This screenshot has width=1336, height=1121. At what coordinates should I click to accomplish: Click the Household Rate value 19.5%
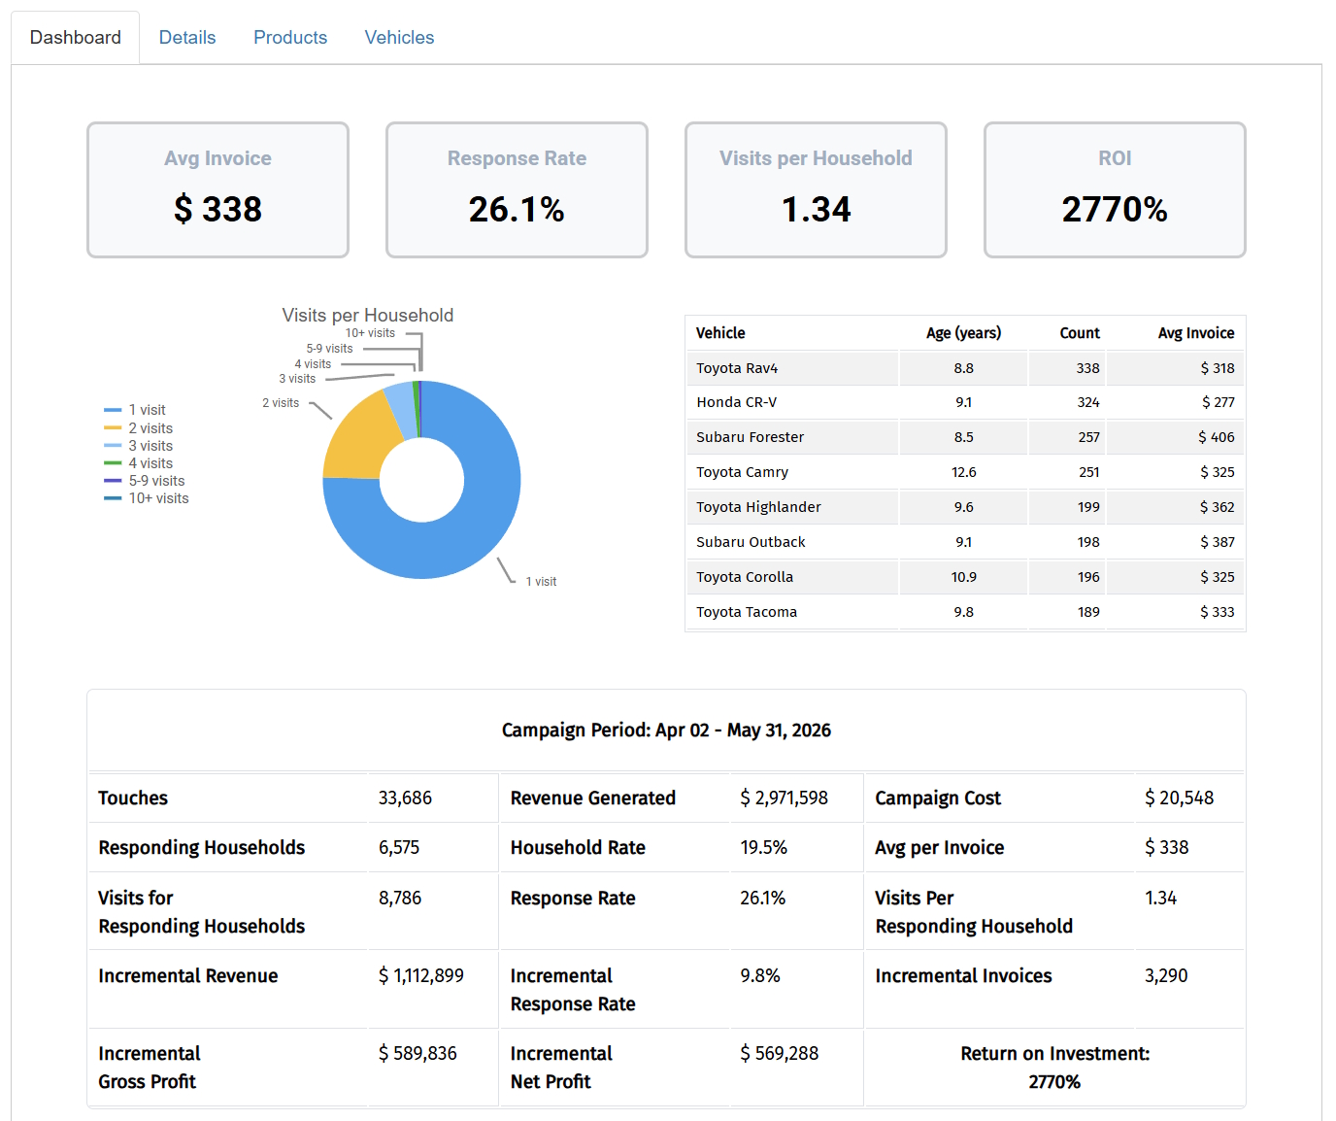click(764, 848)
